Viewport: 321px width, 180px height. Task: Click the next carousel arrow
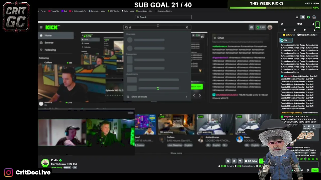click(x=200, y=95)
